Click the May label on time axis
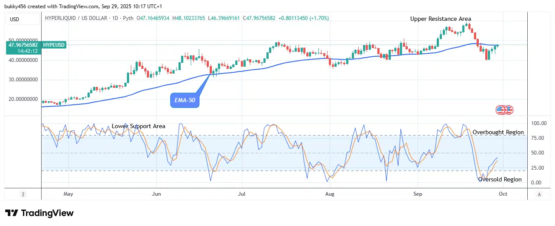 pyautogui.click(x=68, y=194)
